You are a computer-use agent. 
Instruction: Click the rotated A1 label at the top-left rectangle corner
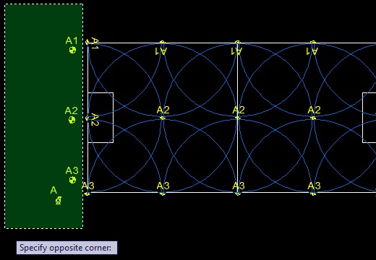[x=95, y=43]
